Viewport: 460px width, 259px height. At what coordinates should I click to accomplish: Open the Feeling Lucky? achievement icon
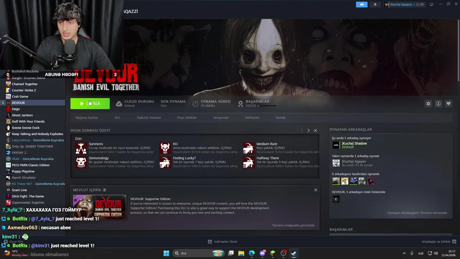point(165,162)
